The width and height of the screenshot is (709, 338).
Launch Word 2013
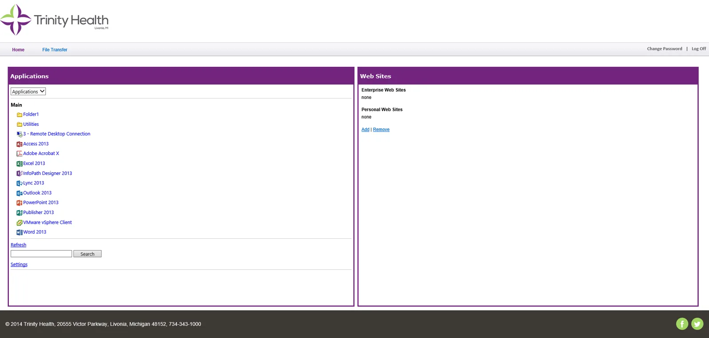(35, 232)
